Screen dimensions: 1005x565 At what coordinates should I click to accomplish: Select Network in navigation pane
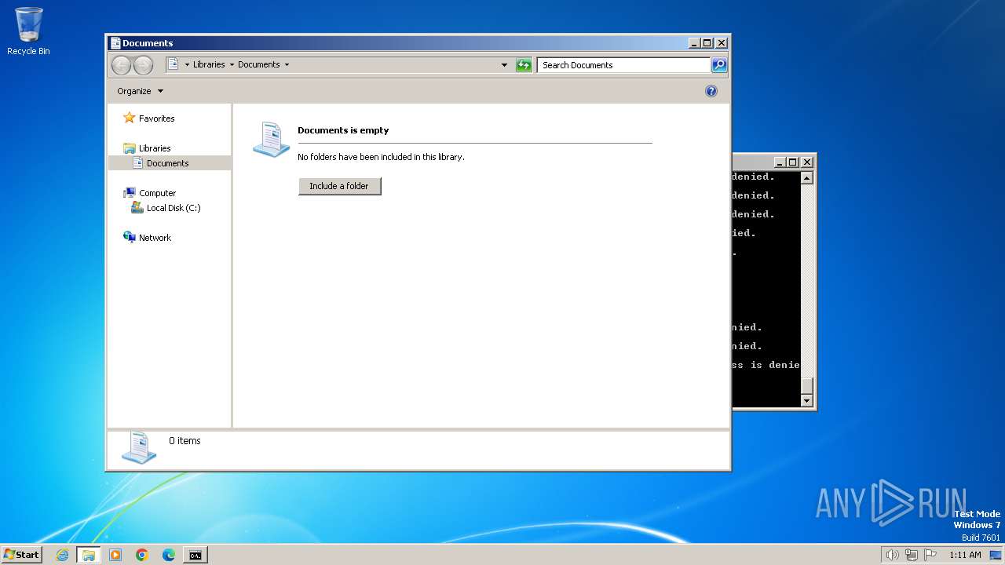(x=155, y=238)
